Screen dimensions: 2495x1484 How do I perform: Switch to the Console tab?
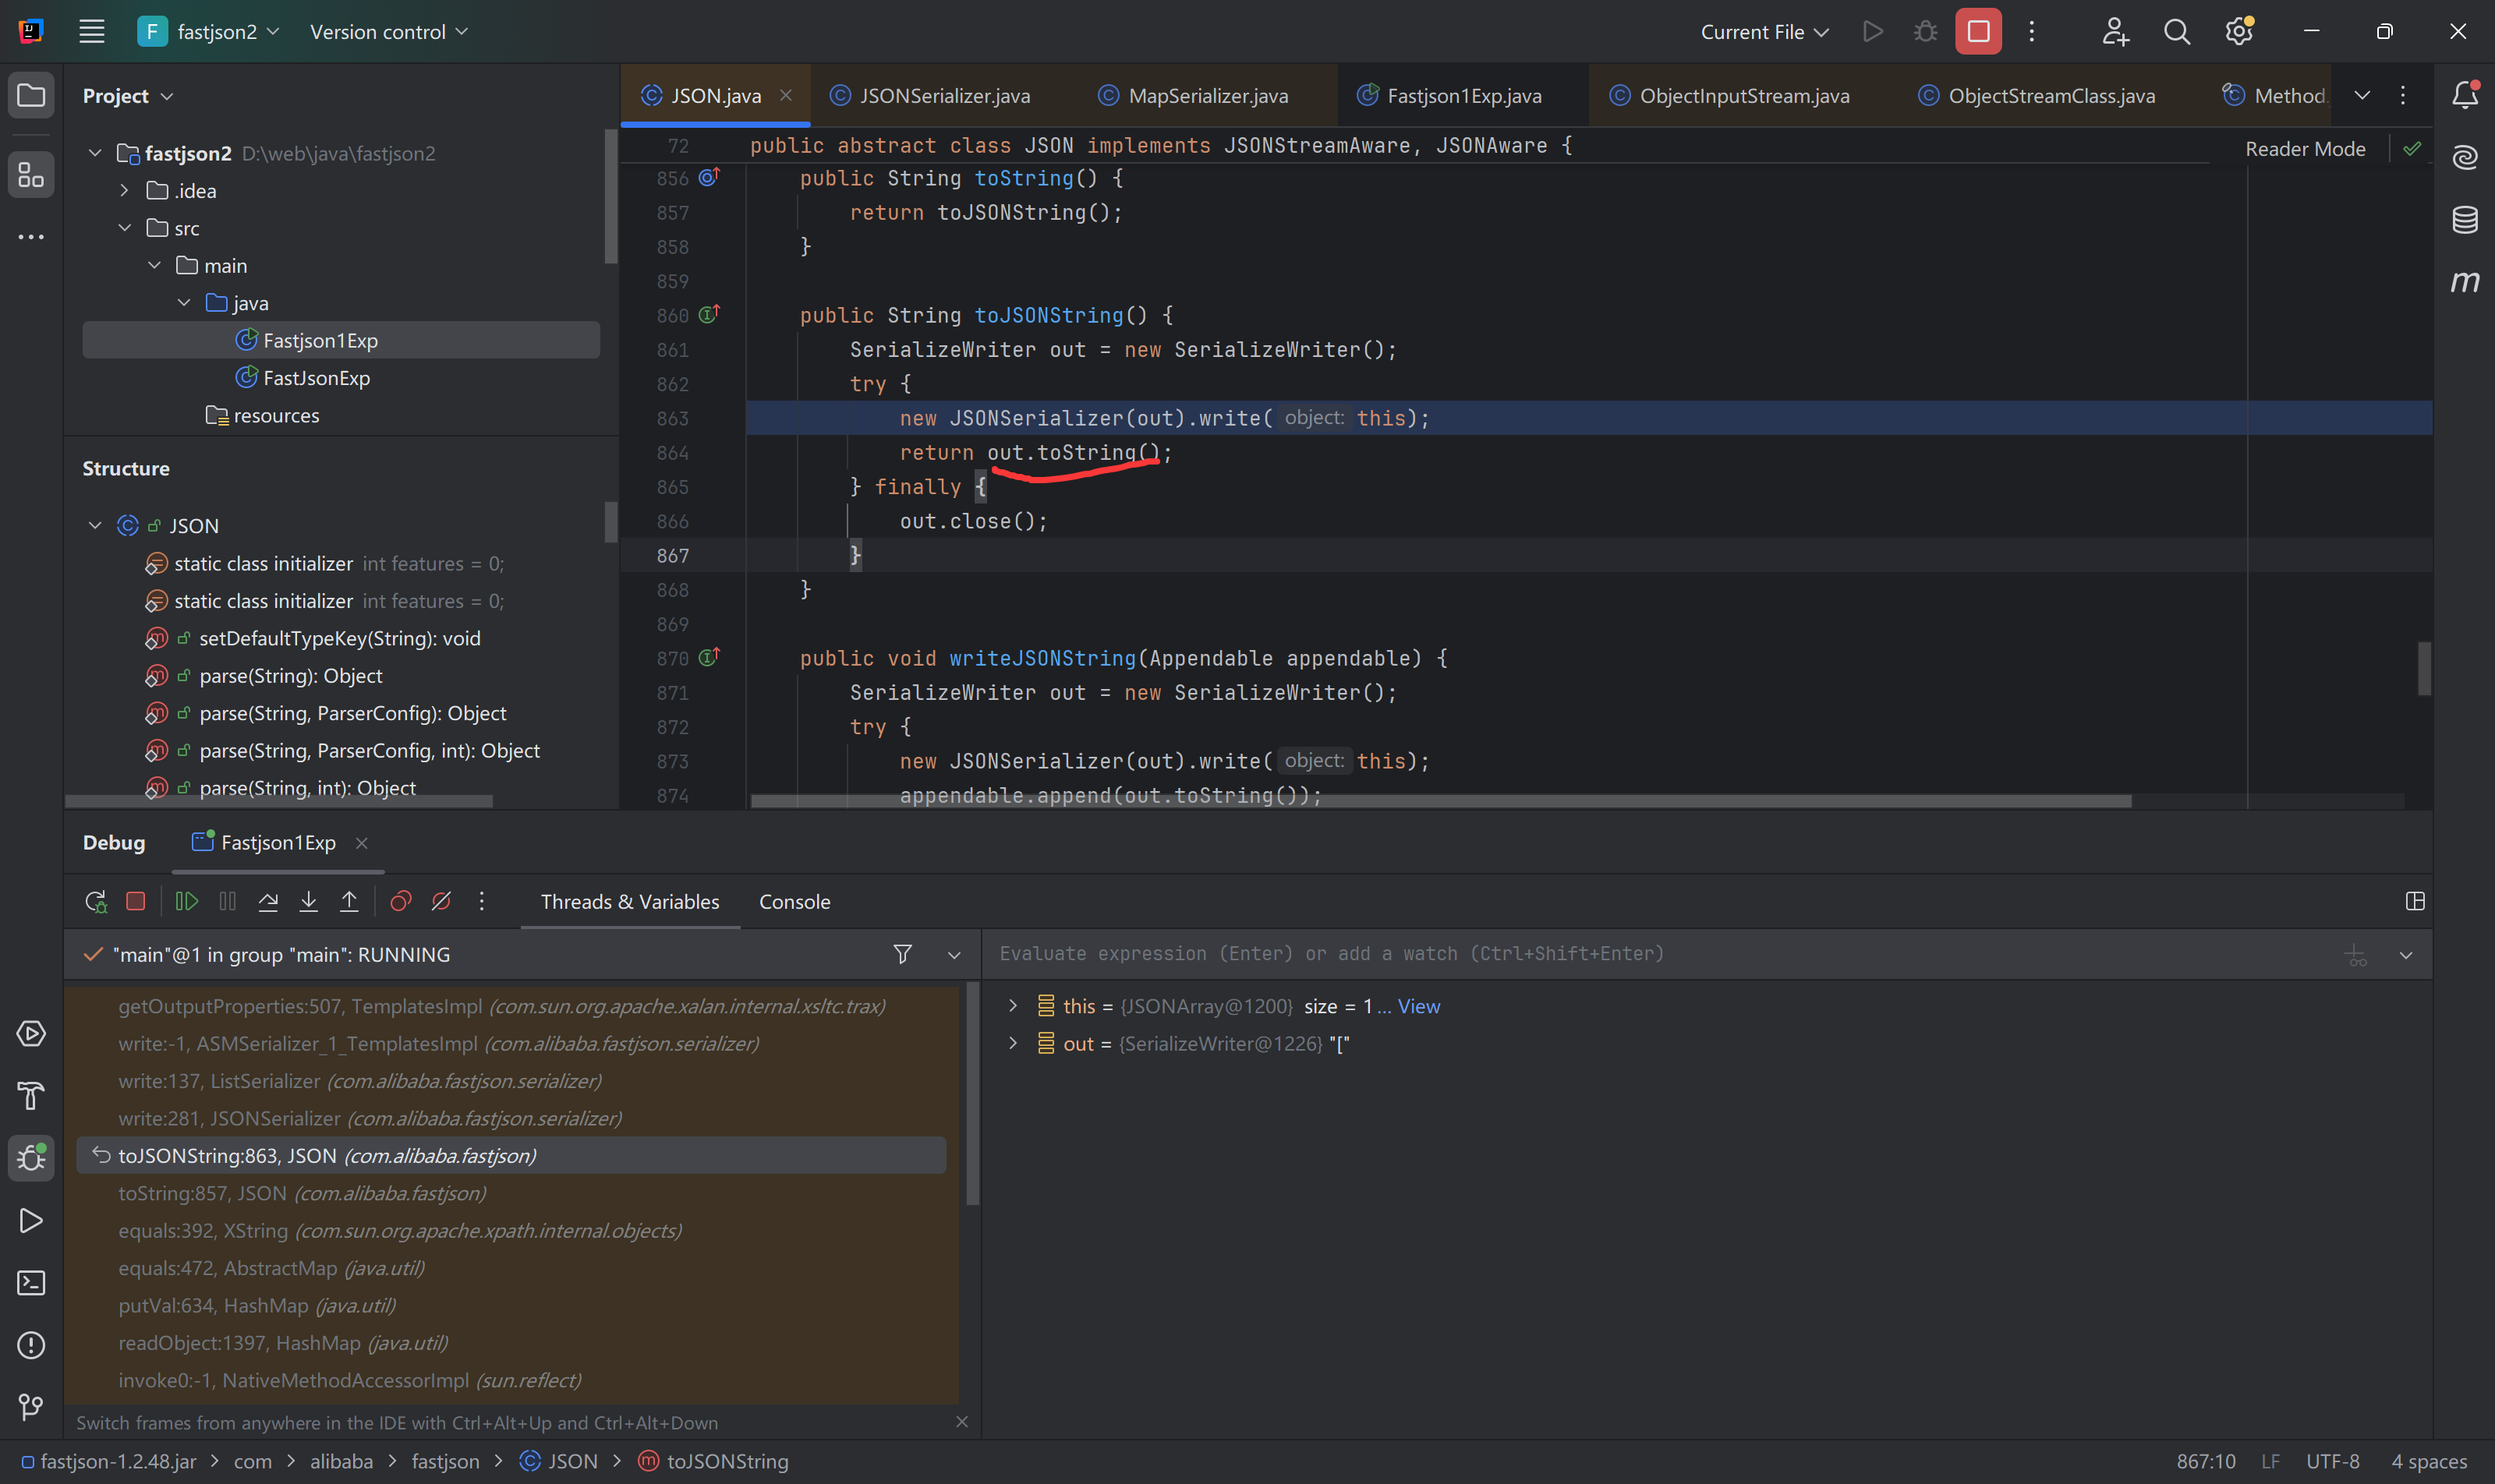click(795, 902)
